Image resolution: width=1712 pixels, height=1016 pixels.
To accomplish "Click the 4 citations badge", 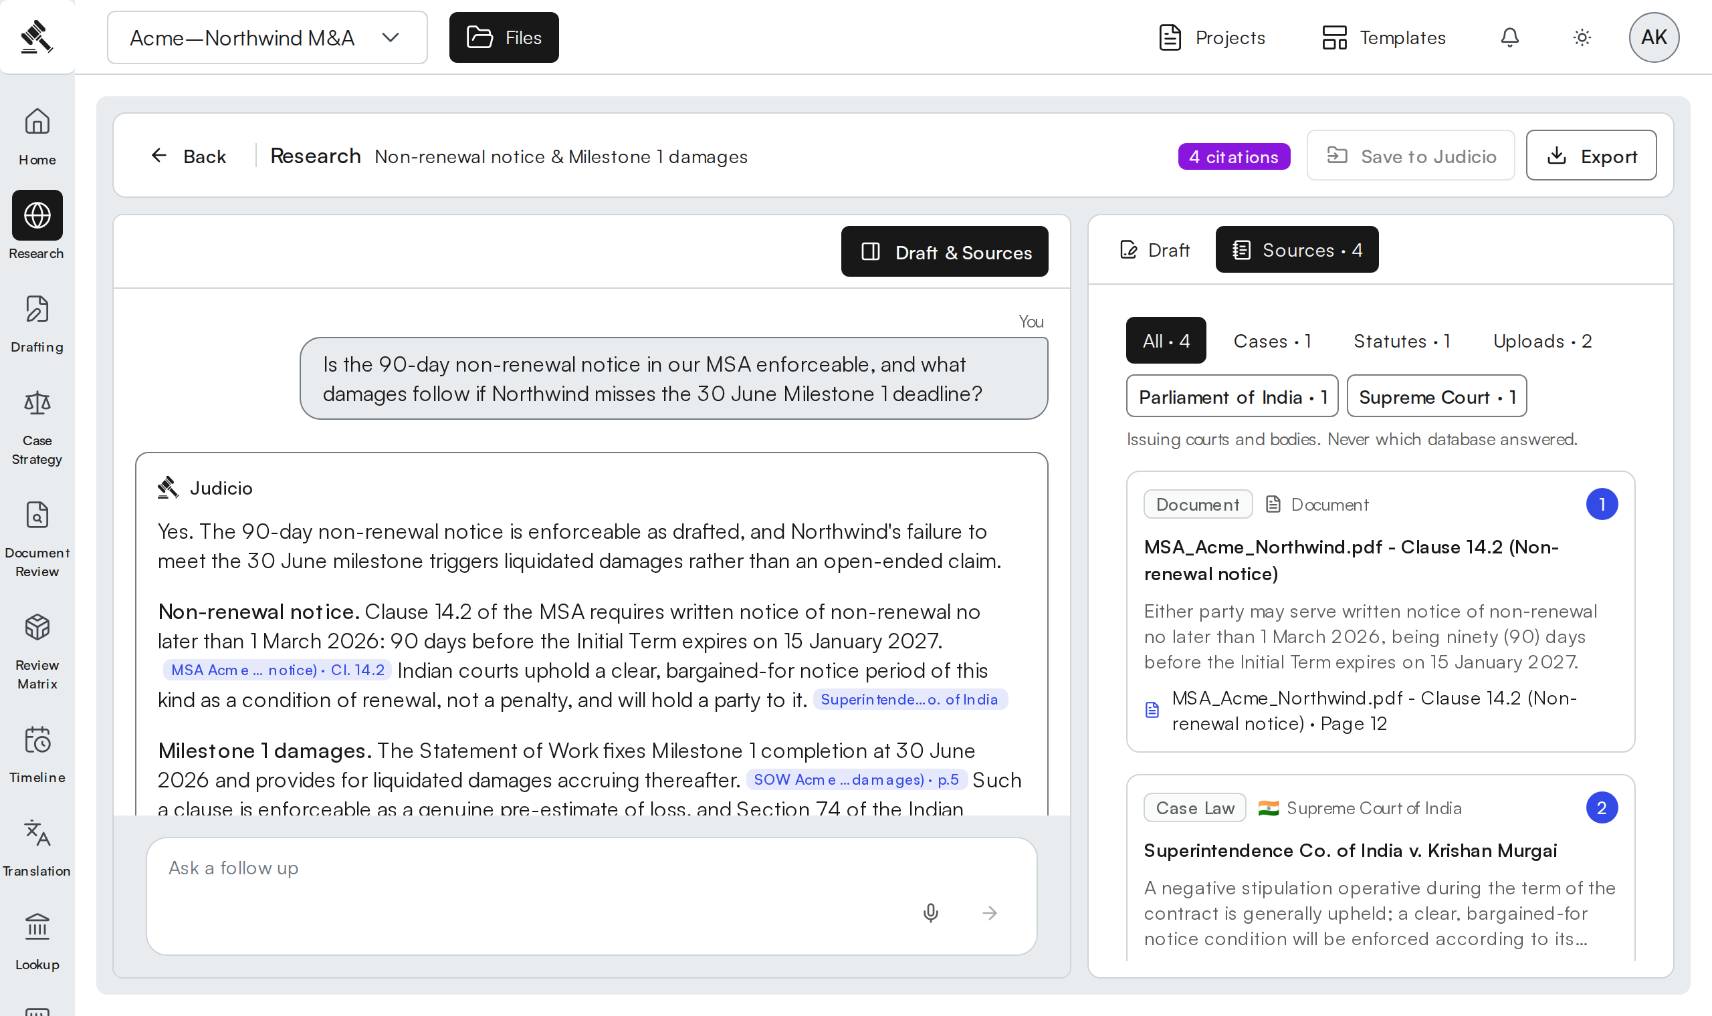I will (x=1234, y=156).
